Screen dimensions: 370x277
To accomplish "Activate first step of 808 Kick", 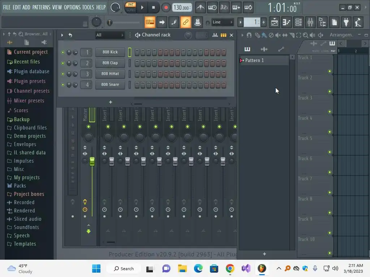I will tap(137, 52).
